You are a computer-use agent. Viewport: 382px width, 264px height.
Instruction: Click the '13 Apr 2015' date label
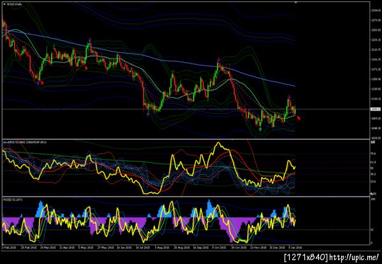tap(67, 247)
